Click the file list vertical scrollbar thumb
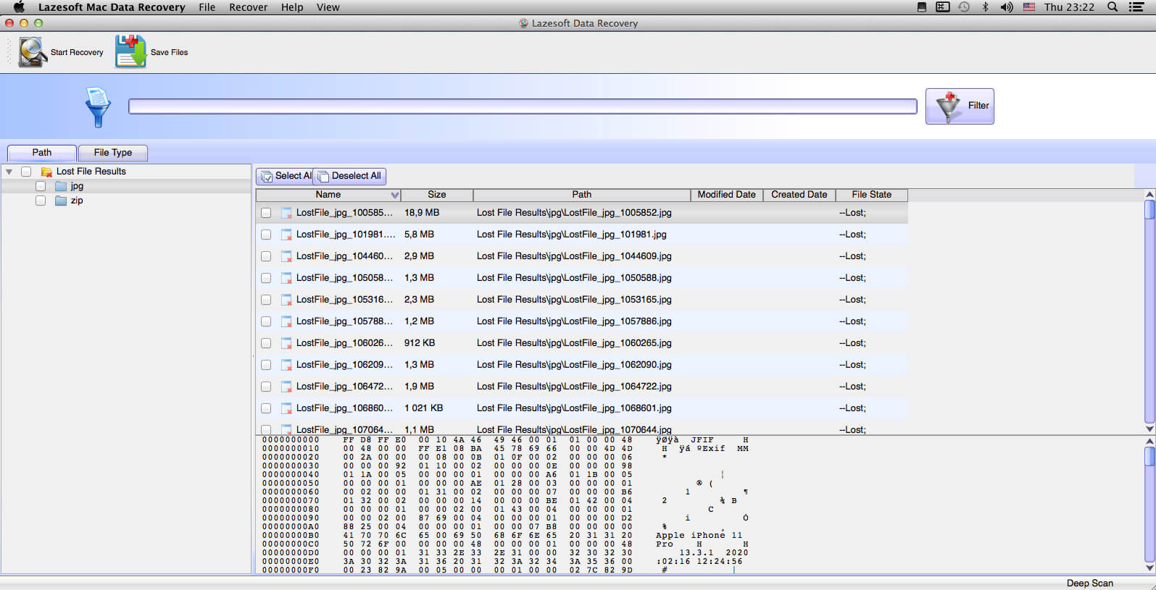 coord(1149,209)
